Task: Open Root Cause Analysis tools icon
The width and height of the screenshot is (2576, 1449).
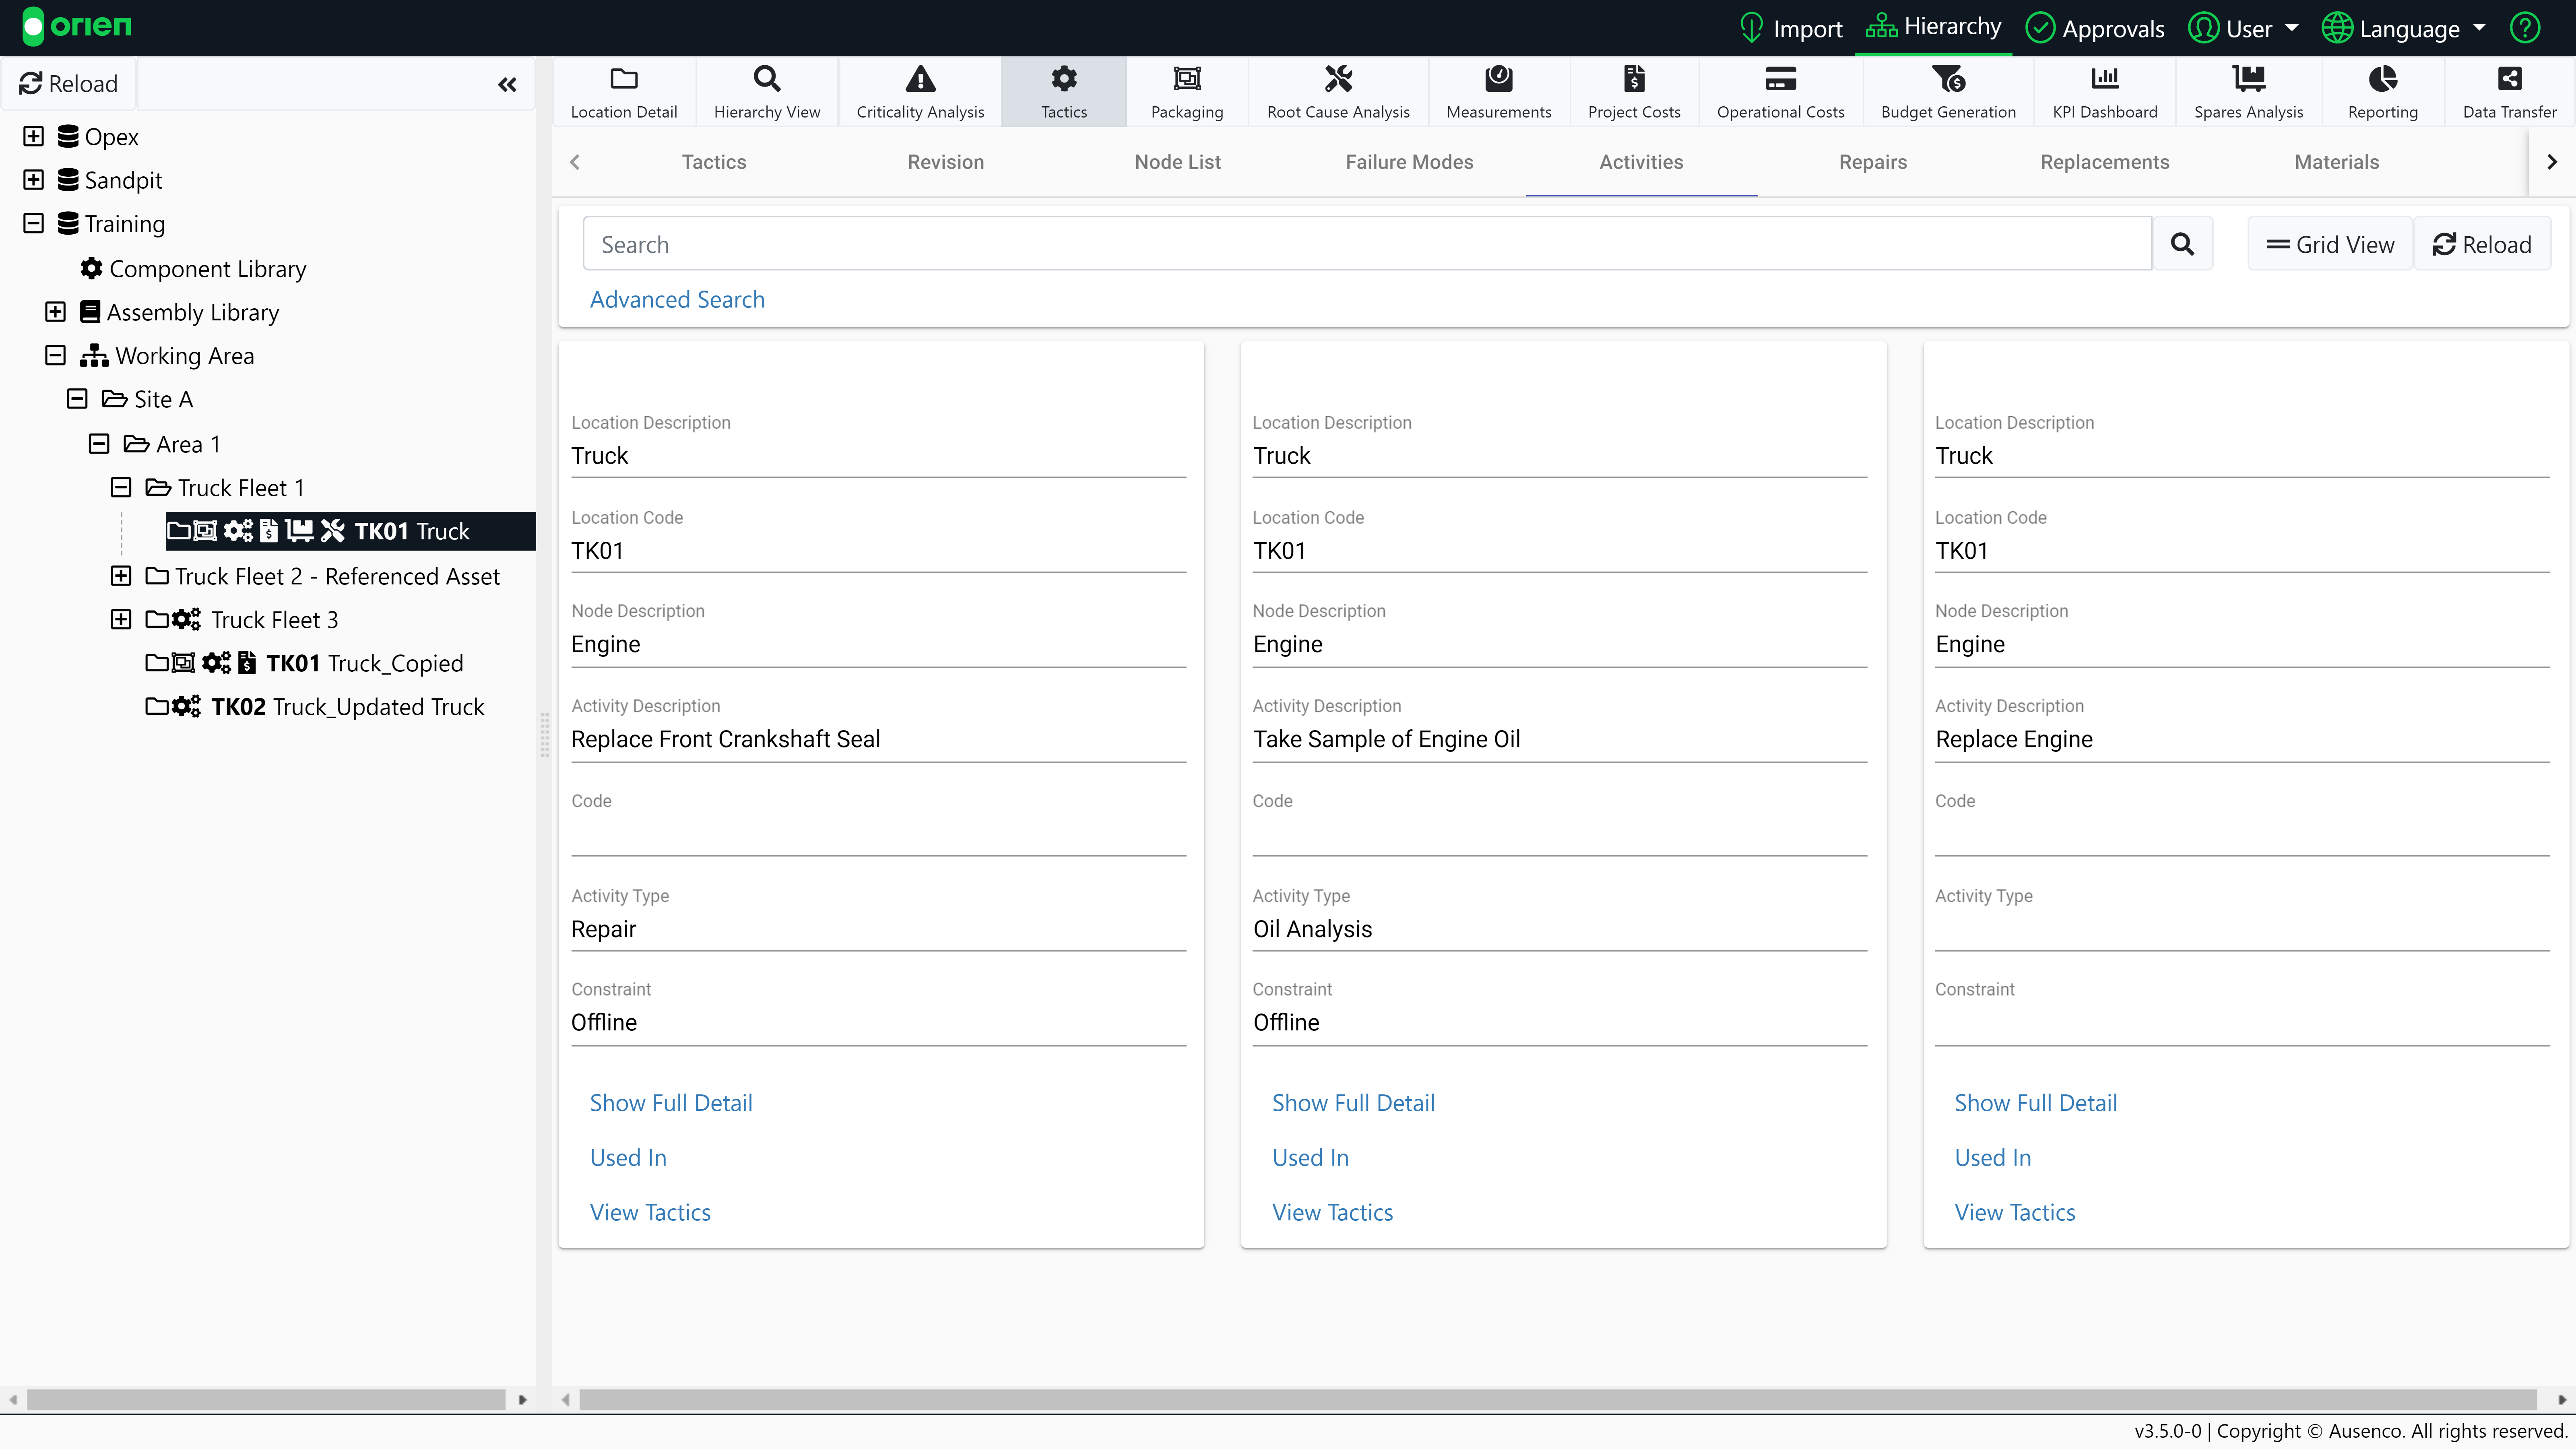Action: pyautogui.click(x=1337, y=79)
